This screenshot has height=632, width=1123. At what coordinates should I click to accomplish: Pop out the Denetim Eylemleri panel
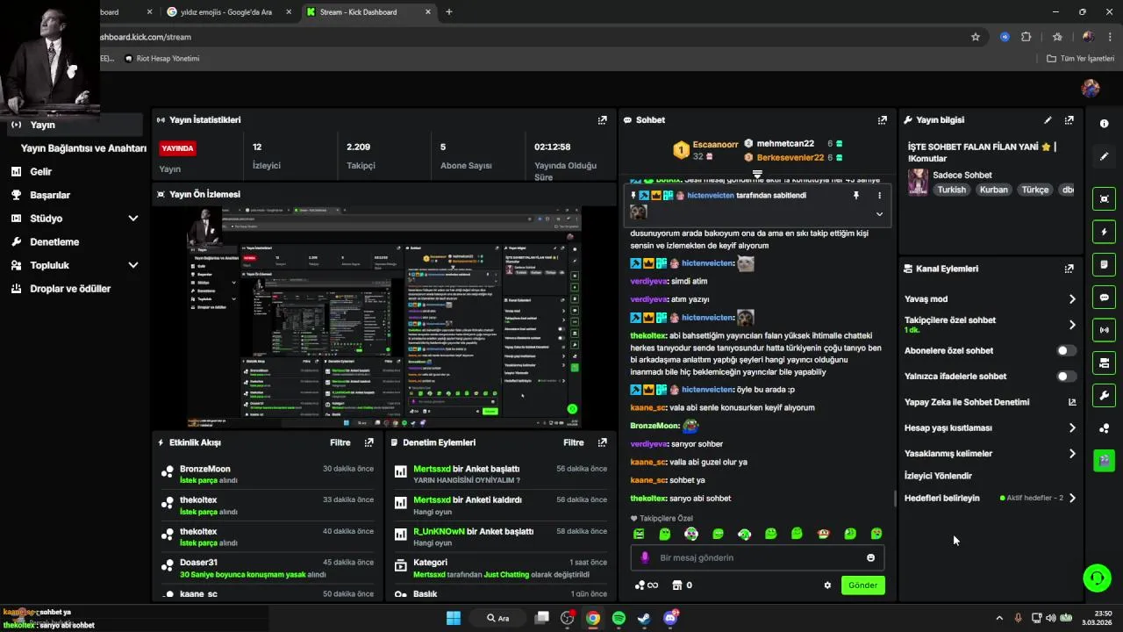pos(602,442)
